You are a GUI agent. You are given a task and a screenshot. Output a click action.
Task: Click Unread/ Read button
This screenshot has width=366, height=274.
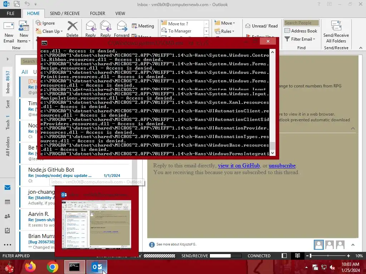[261, 26]
